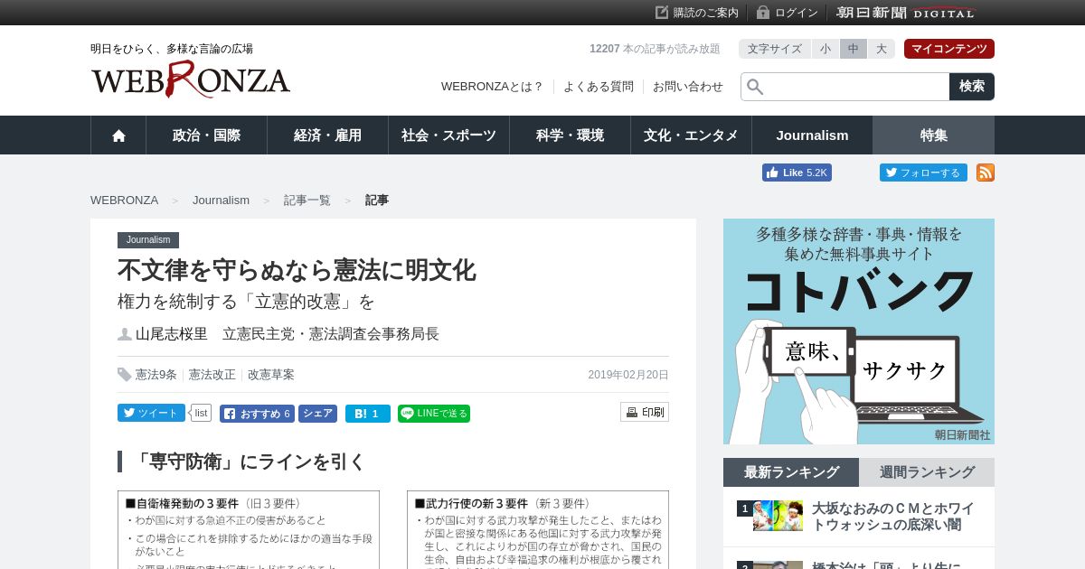Image resolution: width=1085 pixels, height=569 pixels.
Task: Click Journalism in breadcrumb
Action: pos(221,201)
